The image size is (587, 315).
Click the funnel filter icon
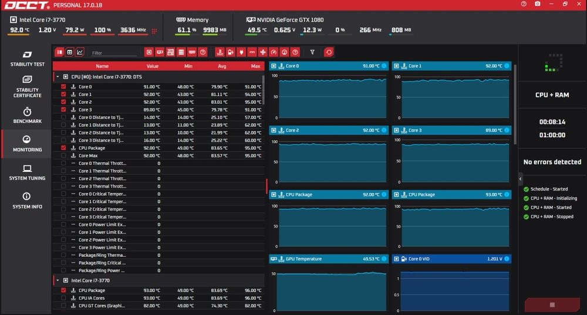point(312,52)
